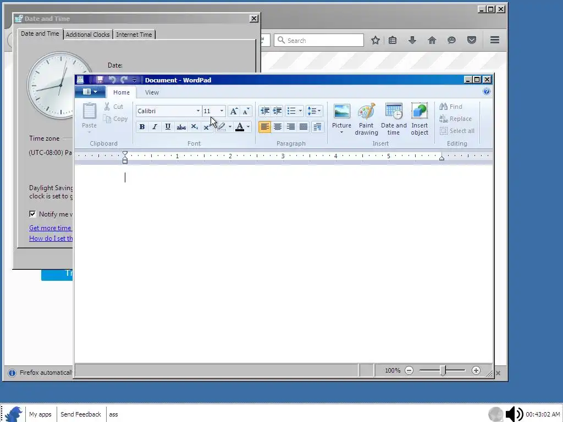Go to Firefox Home icon

[x=432, y=40]
